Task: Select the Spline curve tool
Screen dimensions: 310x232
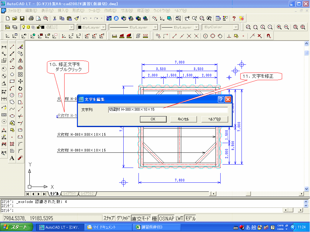Action: 12,109
